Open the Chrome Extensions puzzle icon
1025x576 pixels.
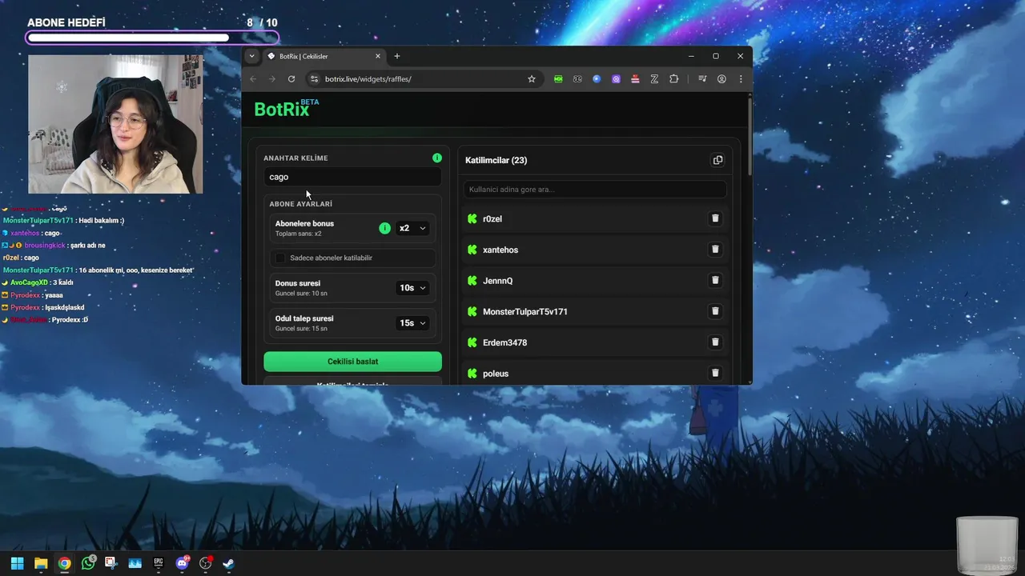pyautogui.click(x=673, y=79)
